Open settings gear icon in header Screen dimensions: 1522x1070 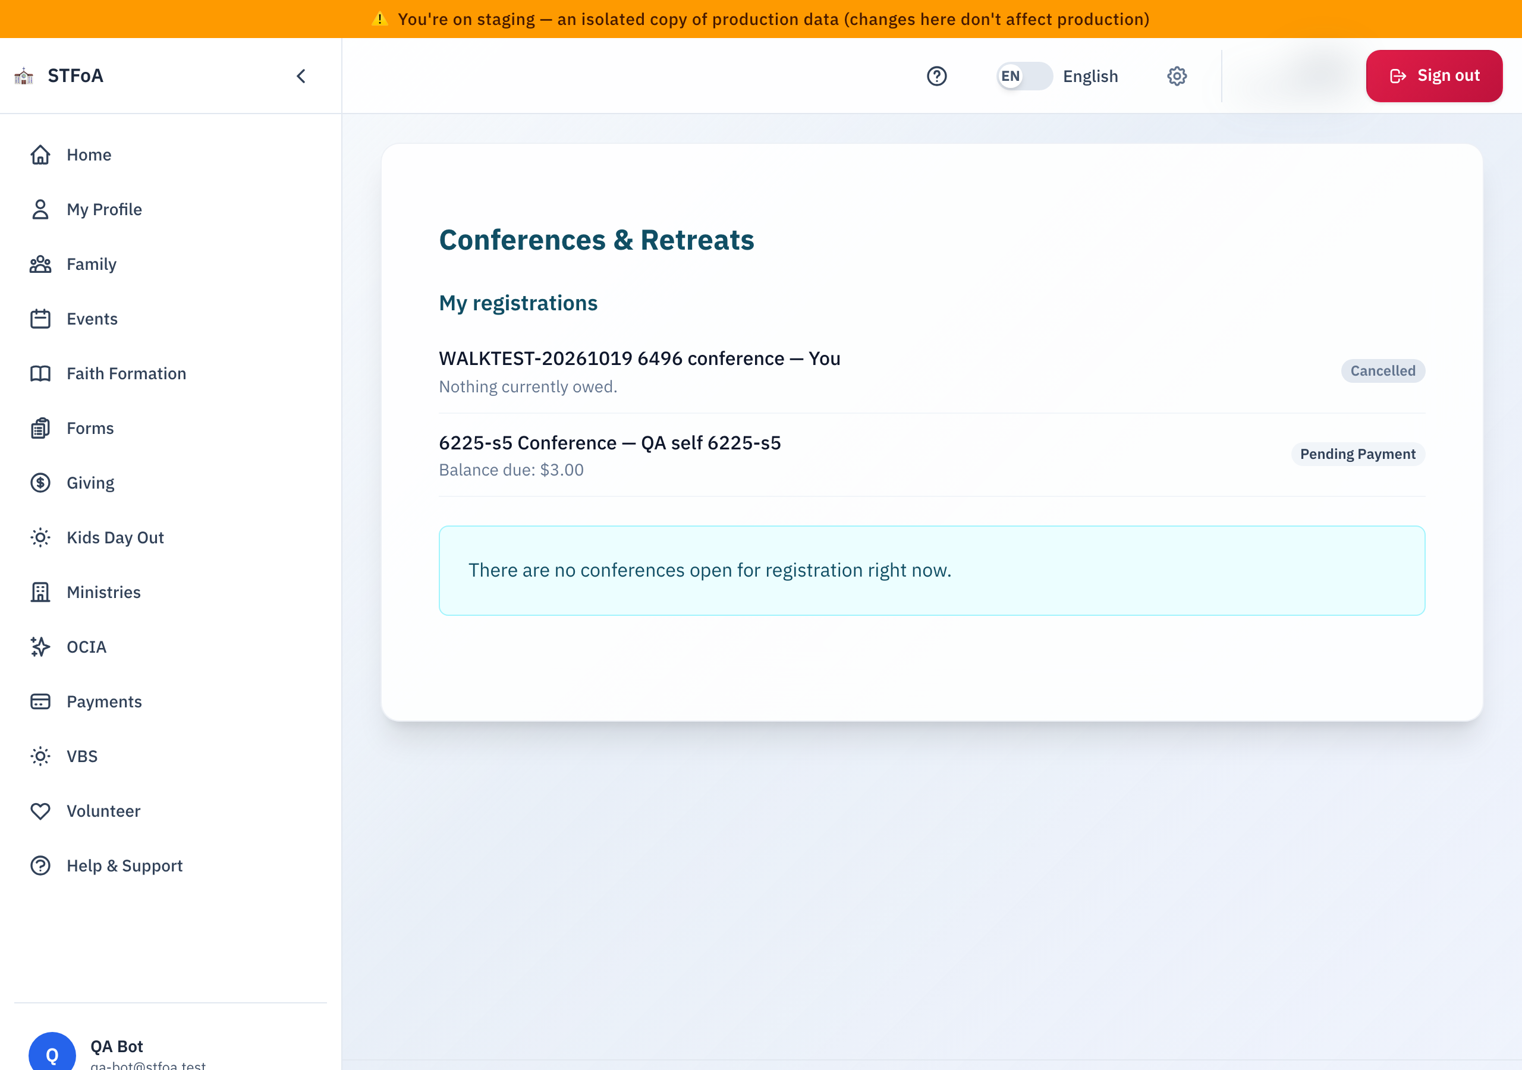(x=1177, y=76)
